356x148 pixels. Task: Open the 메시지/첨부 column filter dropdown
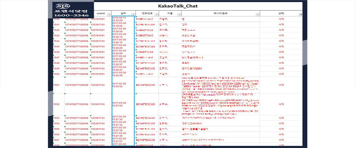tap(258, 14)
